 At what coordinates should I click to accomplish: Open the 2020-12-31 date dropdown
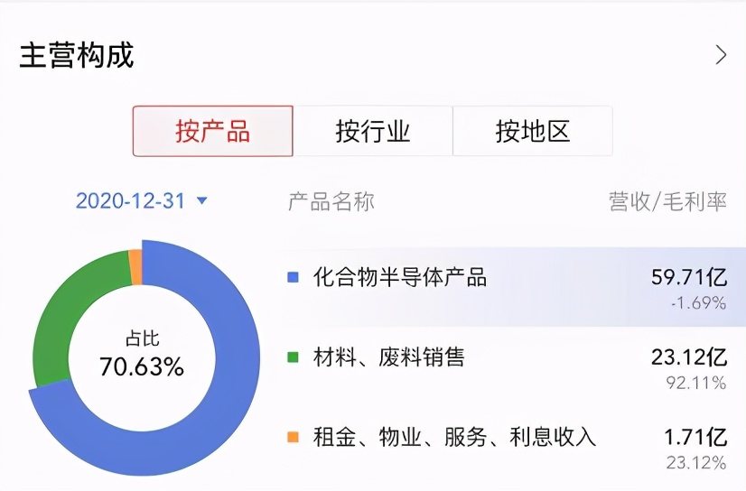[x=141, y=201]
